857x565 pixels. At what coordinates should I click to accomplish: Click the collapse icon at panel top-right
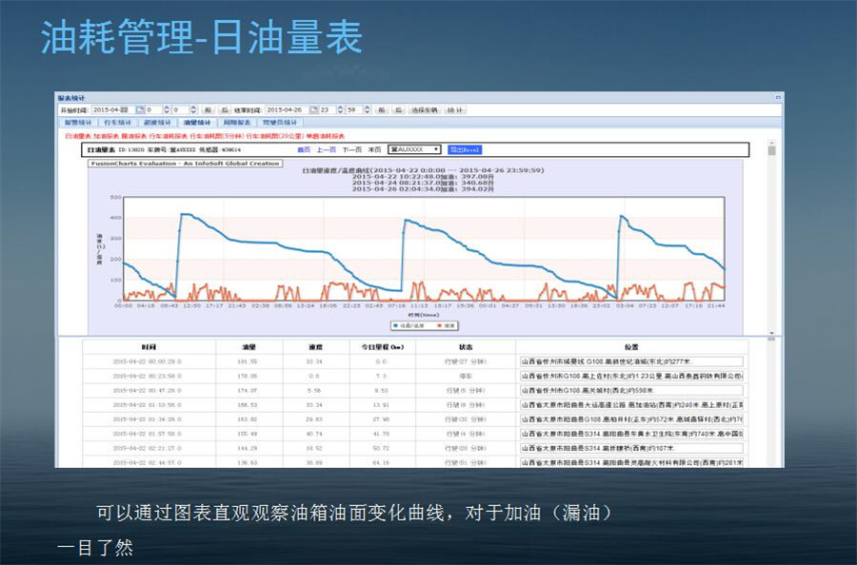coord(778,98)
